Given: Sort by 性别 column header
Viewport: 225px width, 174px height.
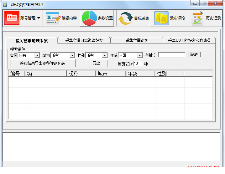Looking at the screenshot, I should pyautogui.click(x=170, y=74).
